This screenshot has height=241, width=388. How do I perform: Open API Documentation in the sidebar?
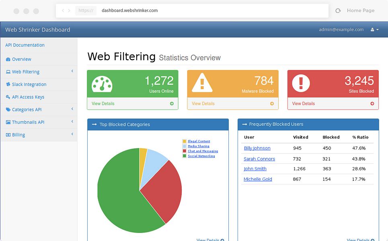tap(25, 45)
